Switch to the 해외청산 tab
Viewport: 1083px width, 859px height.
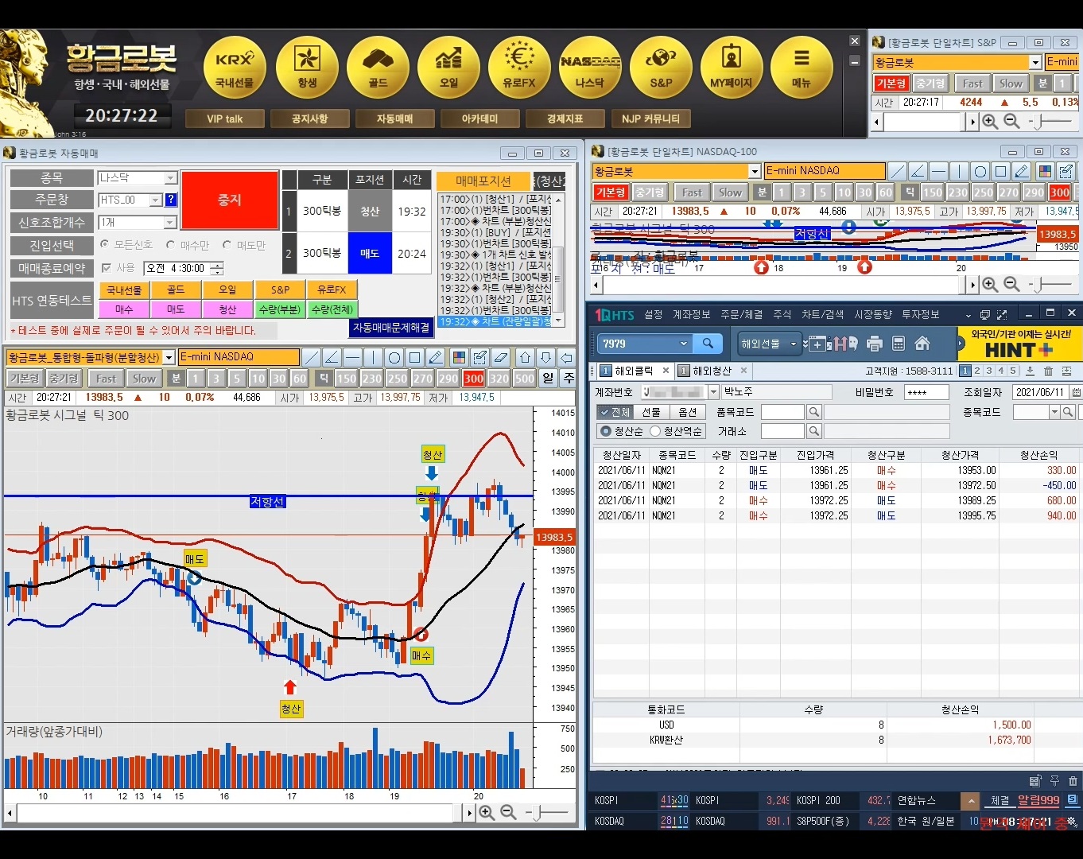point(712,371)
